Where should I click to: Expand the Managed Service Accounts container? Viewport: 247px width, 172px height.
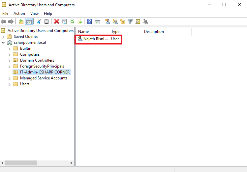[x=10, y=78]
